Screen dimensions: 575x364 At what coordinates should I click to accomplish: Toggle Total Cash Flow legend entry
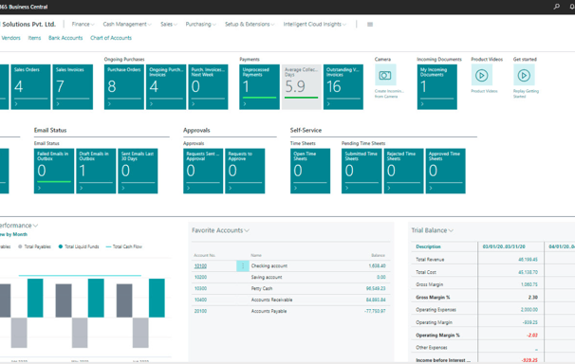pos(124,246)
